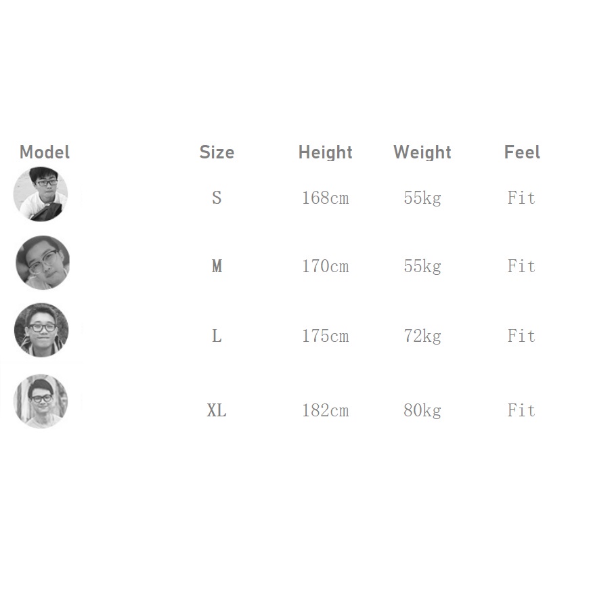This screenshot has height=591, width=591.
Task: Select size L in the table
Action: click(x=217, y=336)
